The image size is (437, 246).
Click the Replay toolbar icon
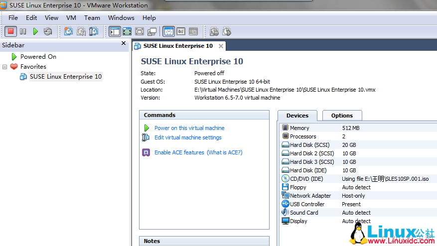(227, 31)
